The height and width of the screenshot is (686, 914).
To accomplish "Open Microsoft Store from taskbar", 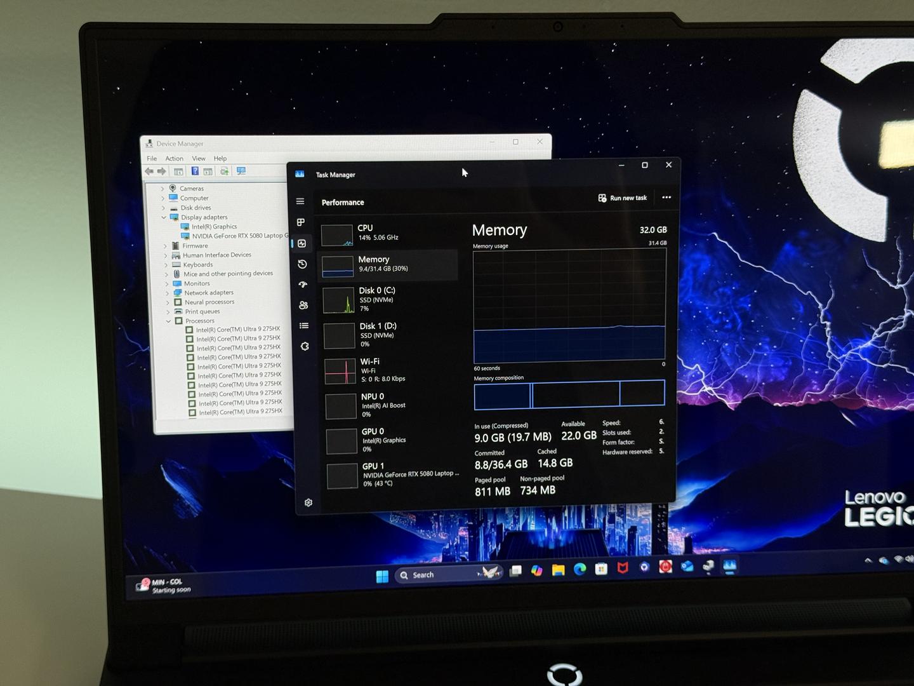I will (x=601, y=568).
